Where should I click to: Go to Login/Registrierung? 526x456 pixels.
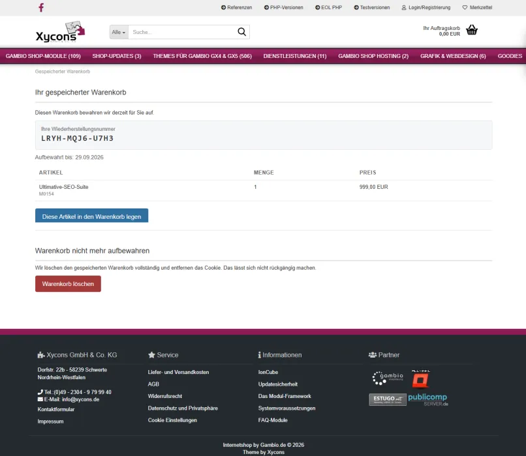(x=426, y=7)
